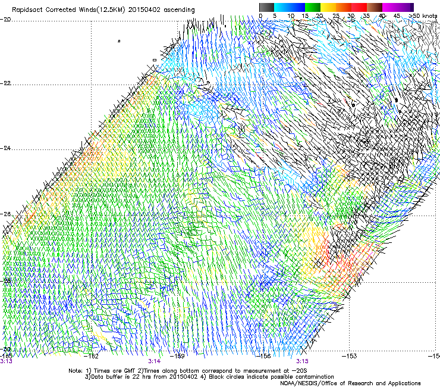The width and height of the screenshot is (440, 387).
Task: Click the longitude label '-162'
Action: tap(92, 357)
